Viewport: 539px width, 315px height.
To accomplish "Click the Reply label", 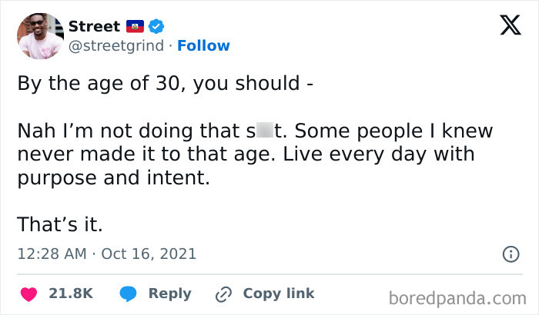I will click(x=169, y=293).
